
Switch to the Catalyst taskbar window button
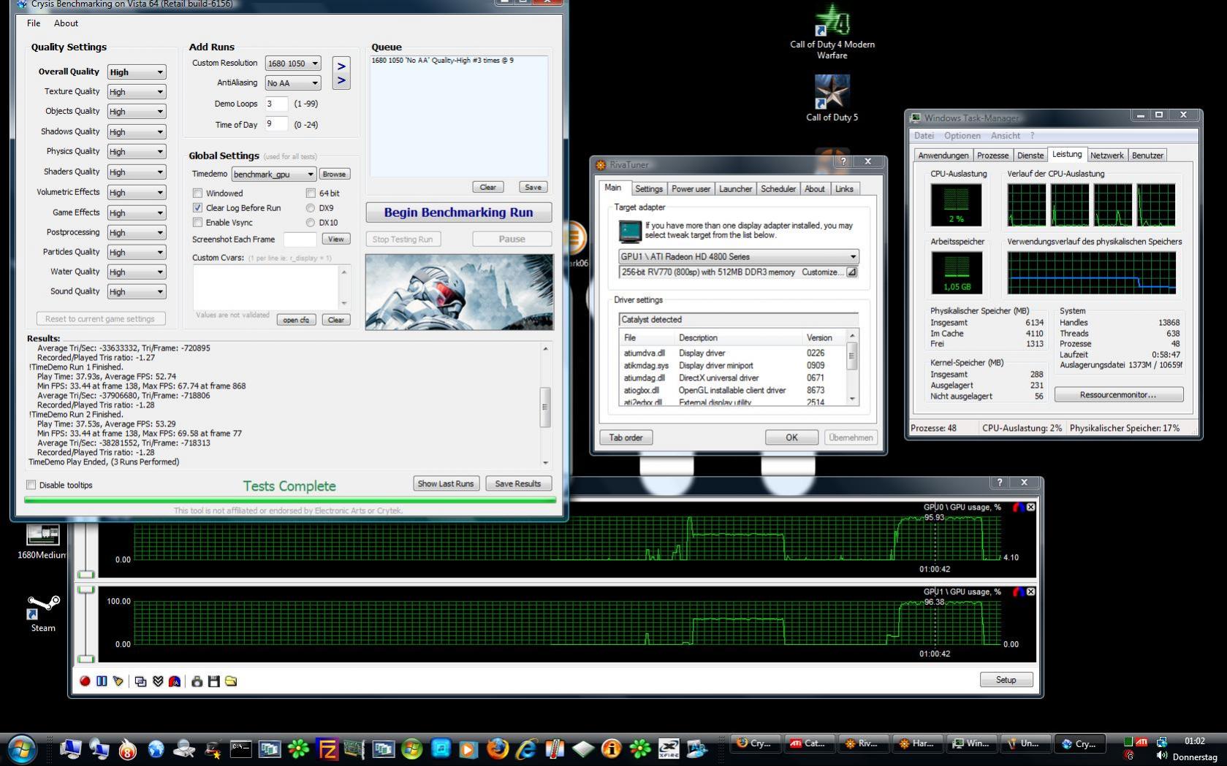coord(810,743)
